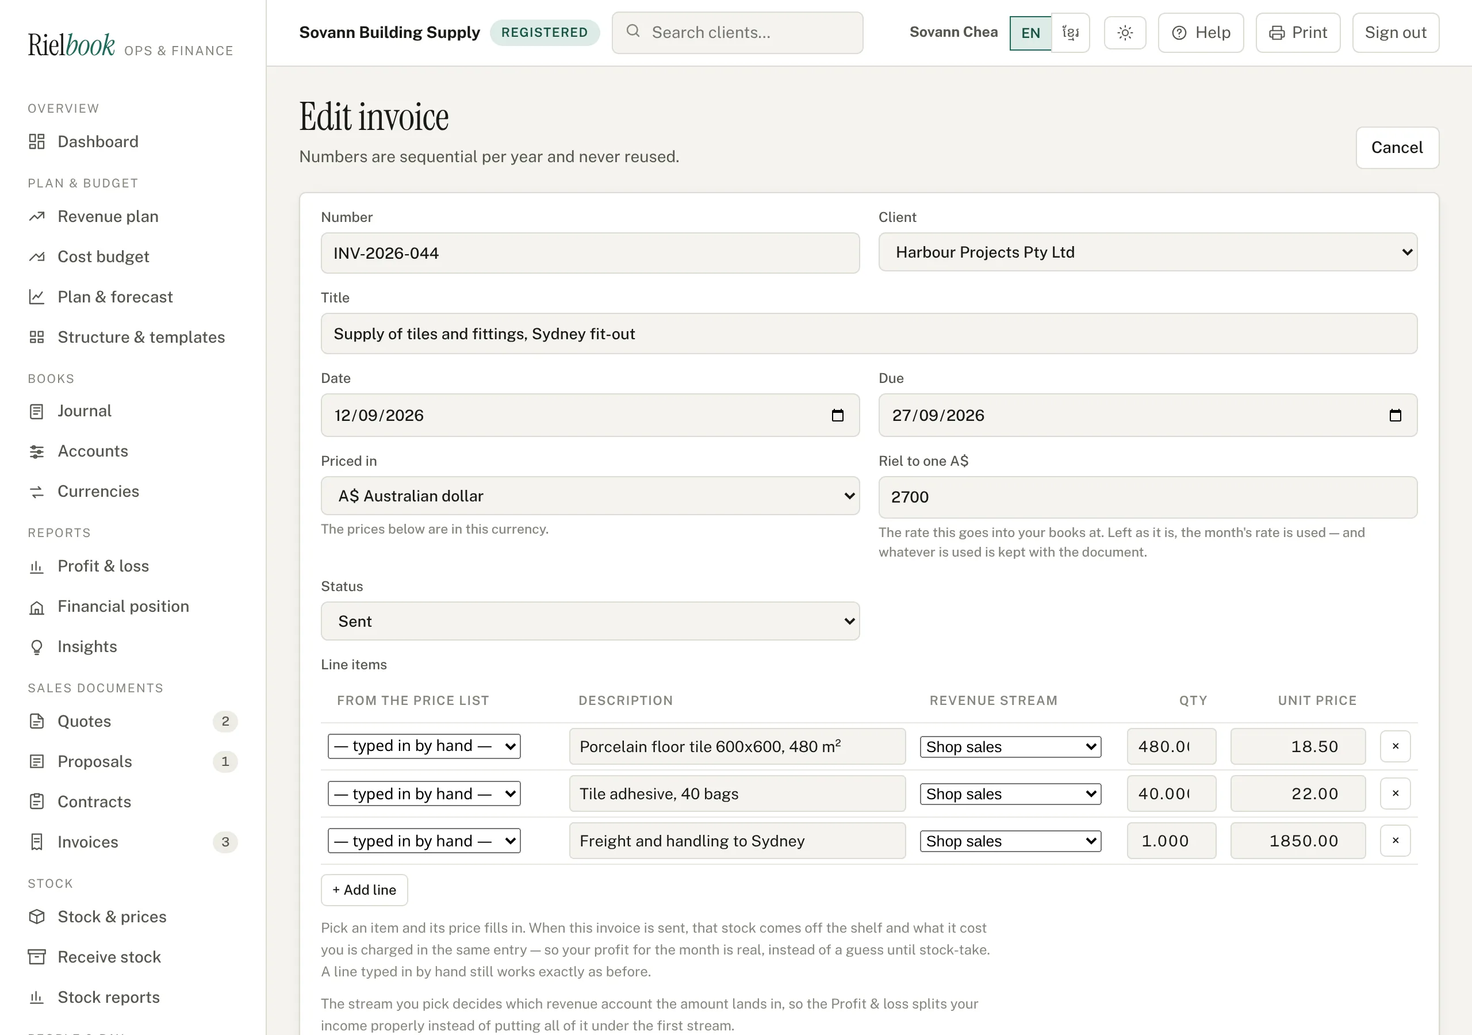Open the Priced in currency dropdown

(x=590, y=496)
